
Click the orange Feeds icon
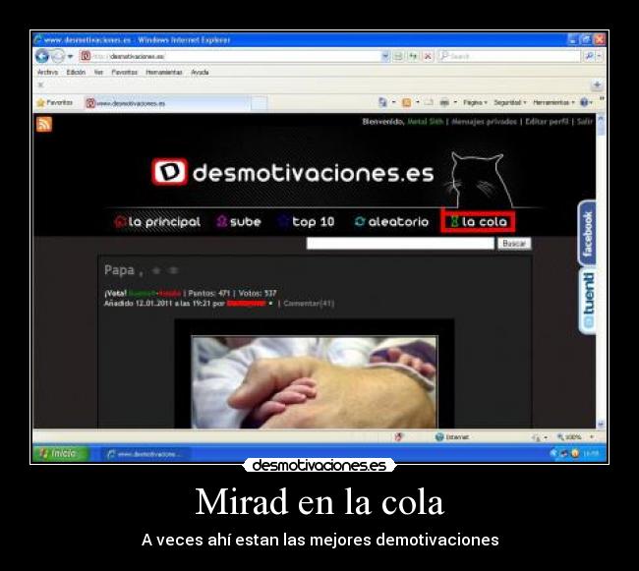(x=406, y=102)
